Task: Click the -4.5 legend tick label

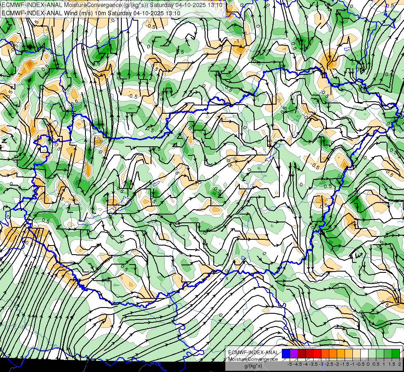Action: click(x=298, y=364)
